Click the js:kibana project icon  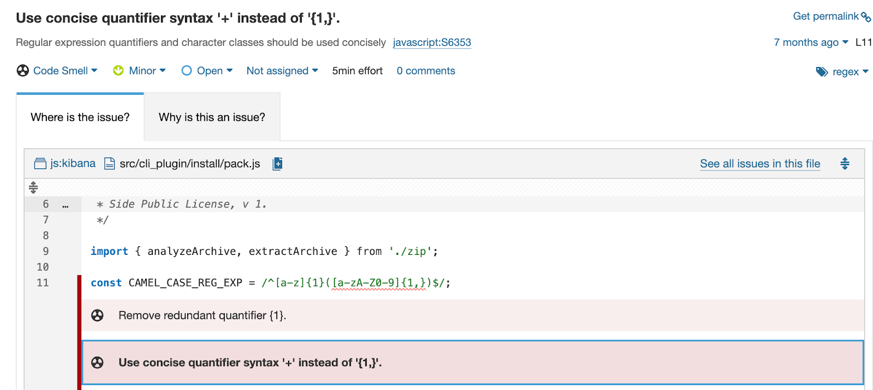coord(40,163)
